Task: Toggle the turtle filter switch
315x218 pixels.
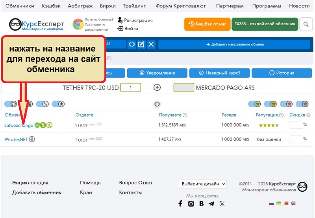Action: point(58,104)
